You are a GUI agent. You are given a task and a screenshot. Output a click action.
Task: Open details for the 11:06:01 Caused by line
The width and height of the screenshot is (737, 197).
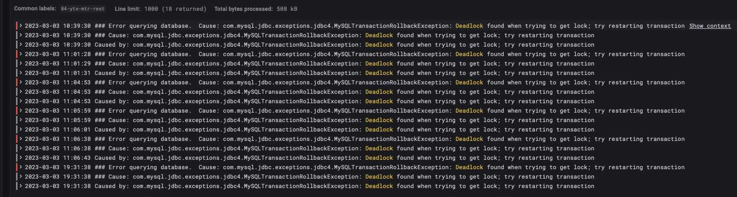[x=21, y=130]
